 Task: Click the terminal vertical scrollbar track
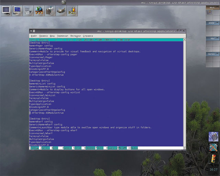185,94
